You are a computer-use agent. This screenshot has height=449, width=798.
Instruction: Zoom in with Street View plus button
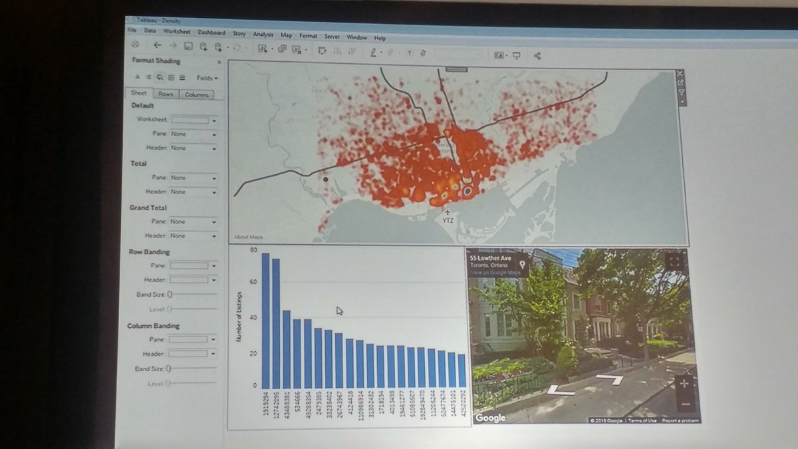coord(684,384)
